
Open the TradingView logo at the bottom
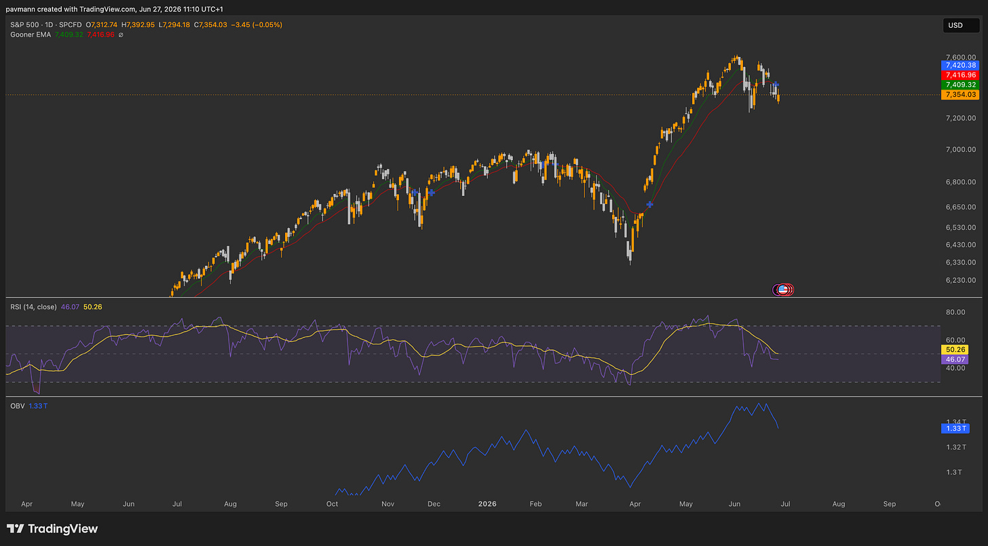click(52, 528)
